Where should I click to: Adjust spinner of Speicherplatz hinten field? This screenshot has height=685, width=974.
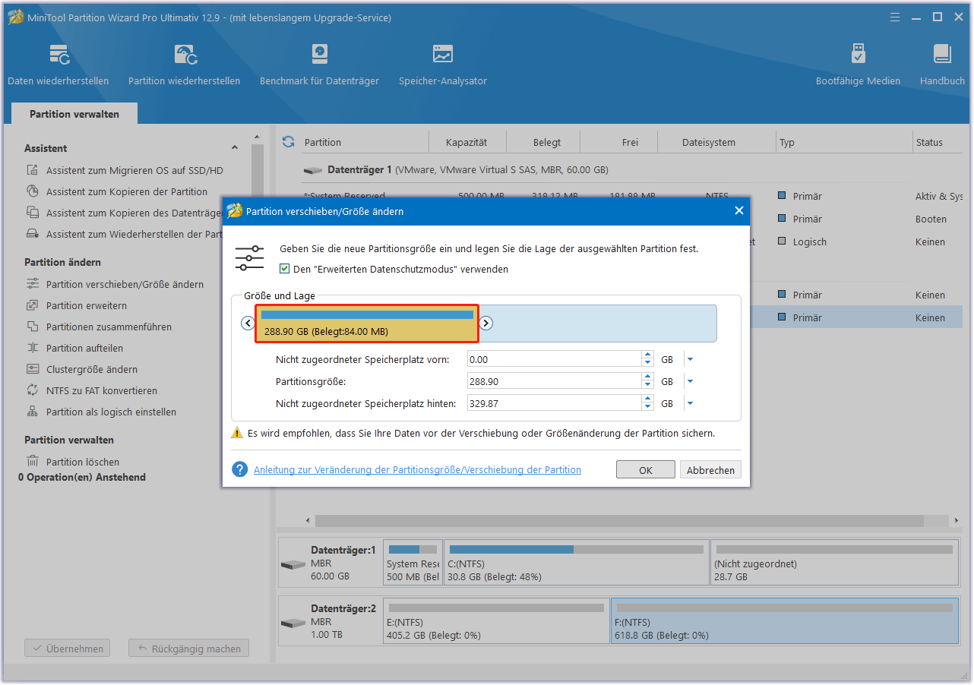(647, 404)
